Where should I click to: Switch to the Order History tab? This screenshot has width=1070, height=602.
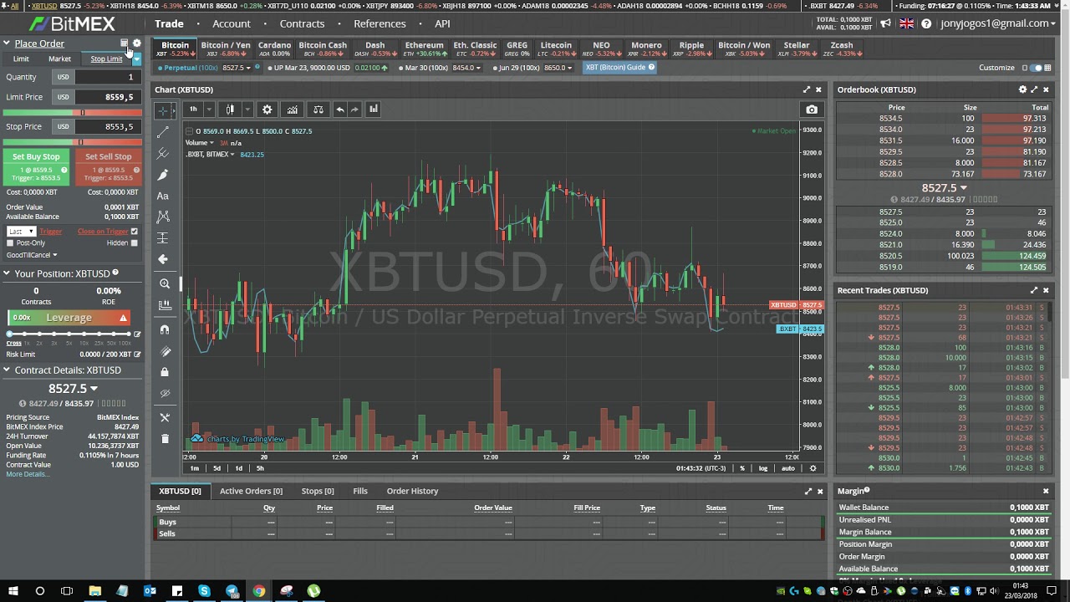(x=412, y=491)
